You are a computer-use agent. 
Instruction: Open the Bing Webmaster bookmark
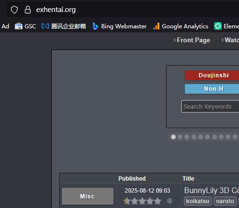tap(119, 26)
